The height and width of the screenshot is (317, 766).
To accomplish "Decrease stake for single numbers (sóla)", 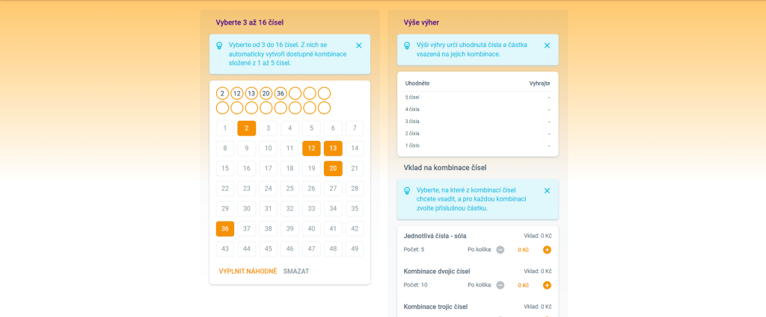I will (500, 249).
